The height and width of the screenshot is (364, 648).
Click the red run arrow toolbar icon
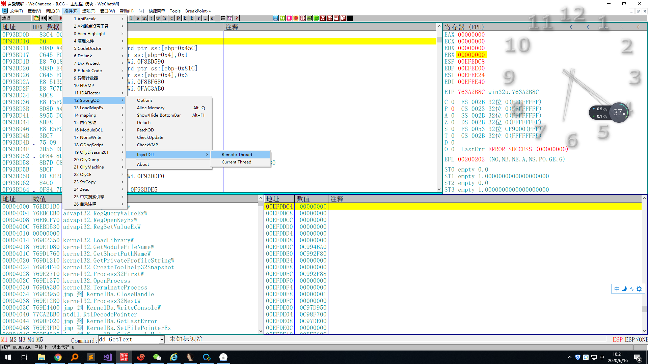point(60,18)
